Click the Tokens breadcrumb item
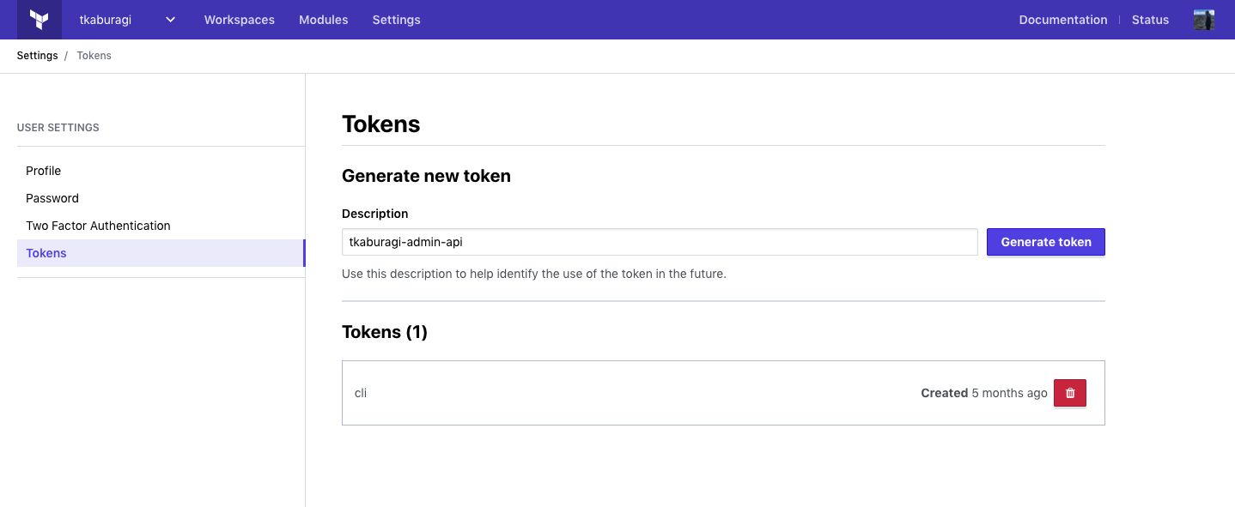Viewport: 1235px width, 507px height. pyautogui.click(x=94, y=56)
